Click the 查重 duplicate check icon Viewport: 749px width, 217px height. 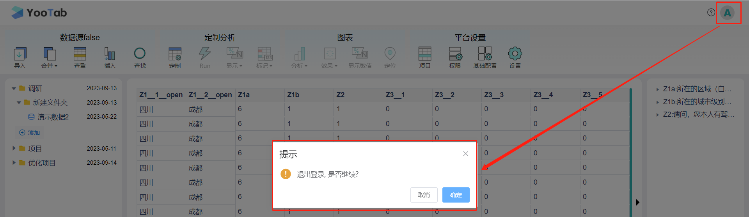coord(80,54)
